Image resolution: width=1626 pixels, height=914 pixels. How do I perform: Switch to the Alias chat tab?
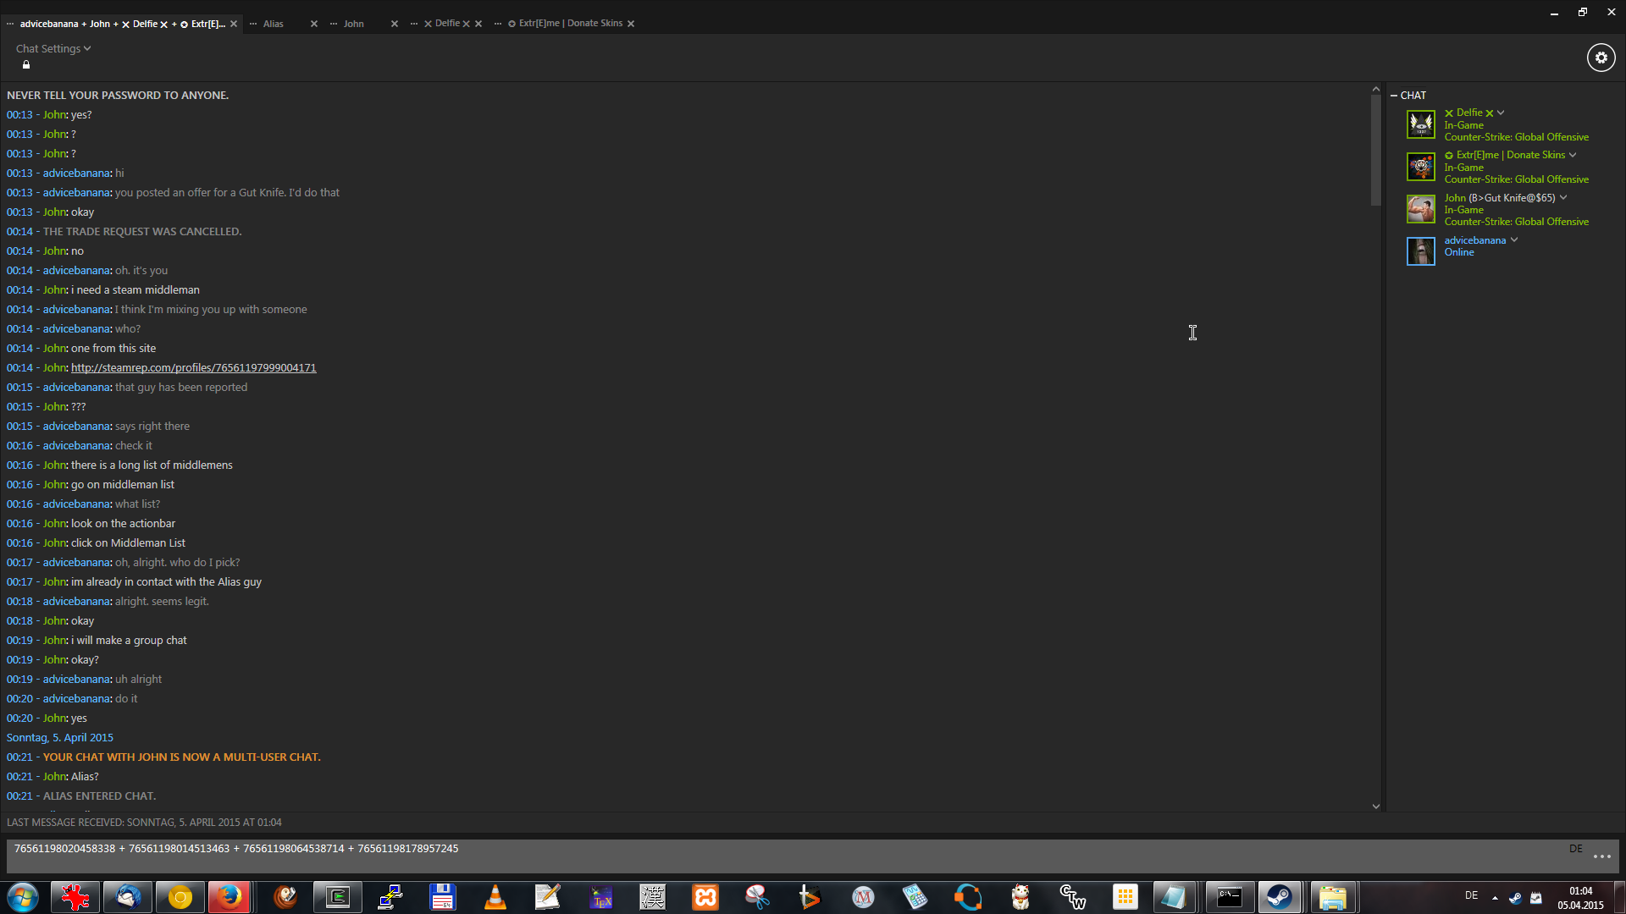pyautogui.click(x=274, y=24)
